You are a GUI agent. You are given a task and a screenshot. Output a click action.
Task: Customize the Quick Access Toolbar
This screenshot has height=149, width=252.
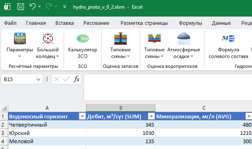(64, 7)
